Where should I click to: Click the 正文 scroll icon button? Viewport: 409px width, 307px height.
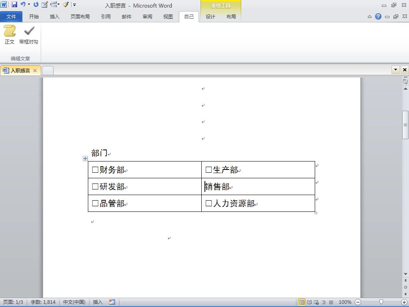(10, 34)
